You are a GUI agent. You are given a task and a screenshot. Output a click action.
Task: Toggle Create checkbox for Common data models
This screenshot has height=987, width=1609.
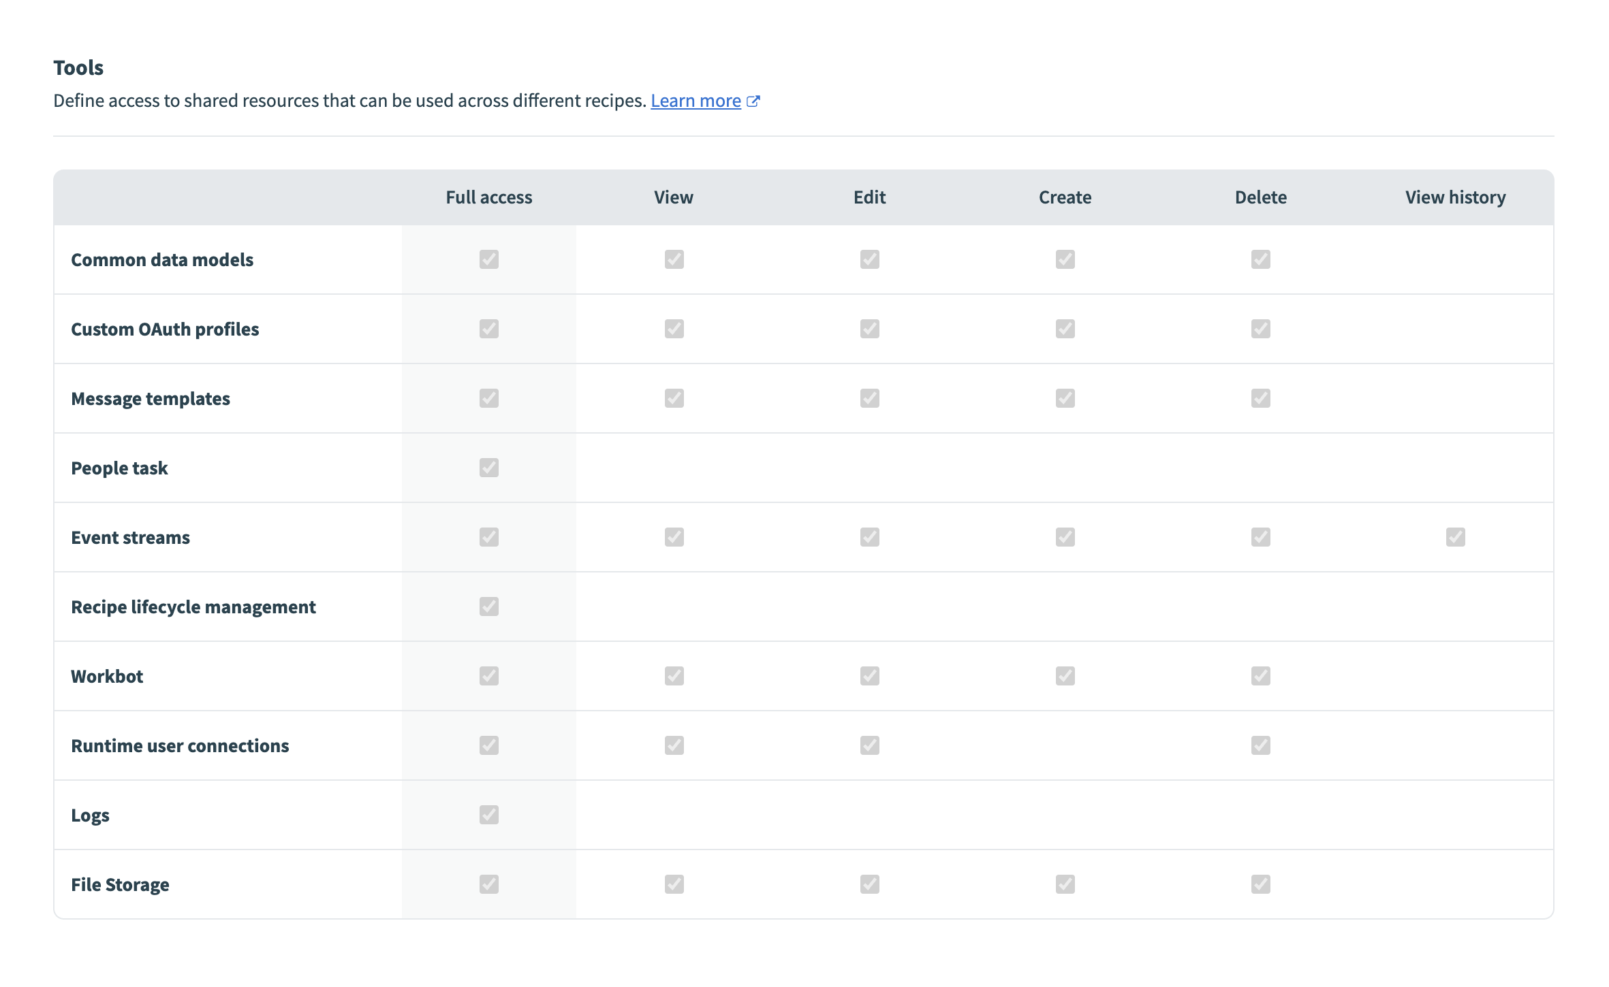click(1065, 259)
